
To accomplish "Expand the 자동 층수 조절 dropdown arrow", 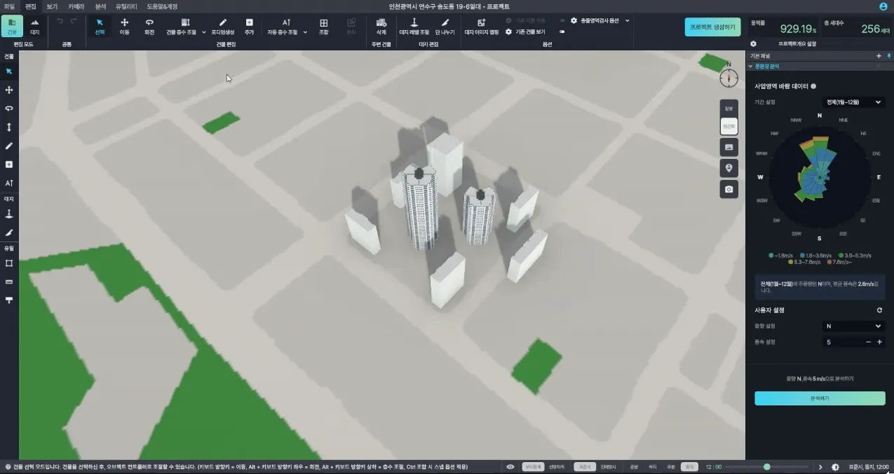I will tap(305, 32).
